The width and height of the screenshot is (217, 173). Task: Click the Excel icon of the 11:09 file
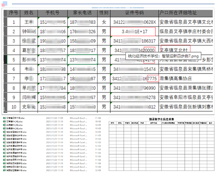(4, 118)
